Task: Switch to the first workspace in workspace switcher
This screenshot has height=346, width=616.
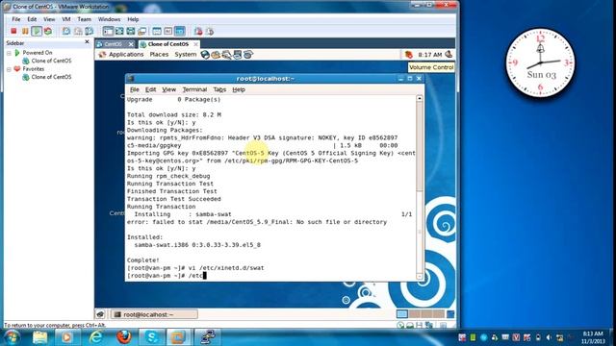Action: point(402,314)
